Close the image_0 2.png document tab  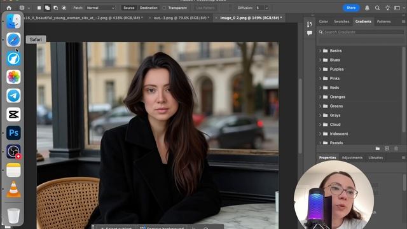(x=216, y=18)
